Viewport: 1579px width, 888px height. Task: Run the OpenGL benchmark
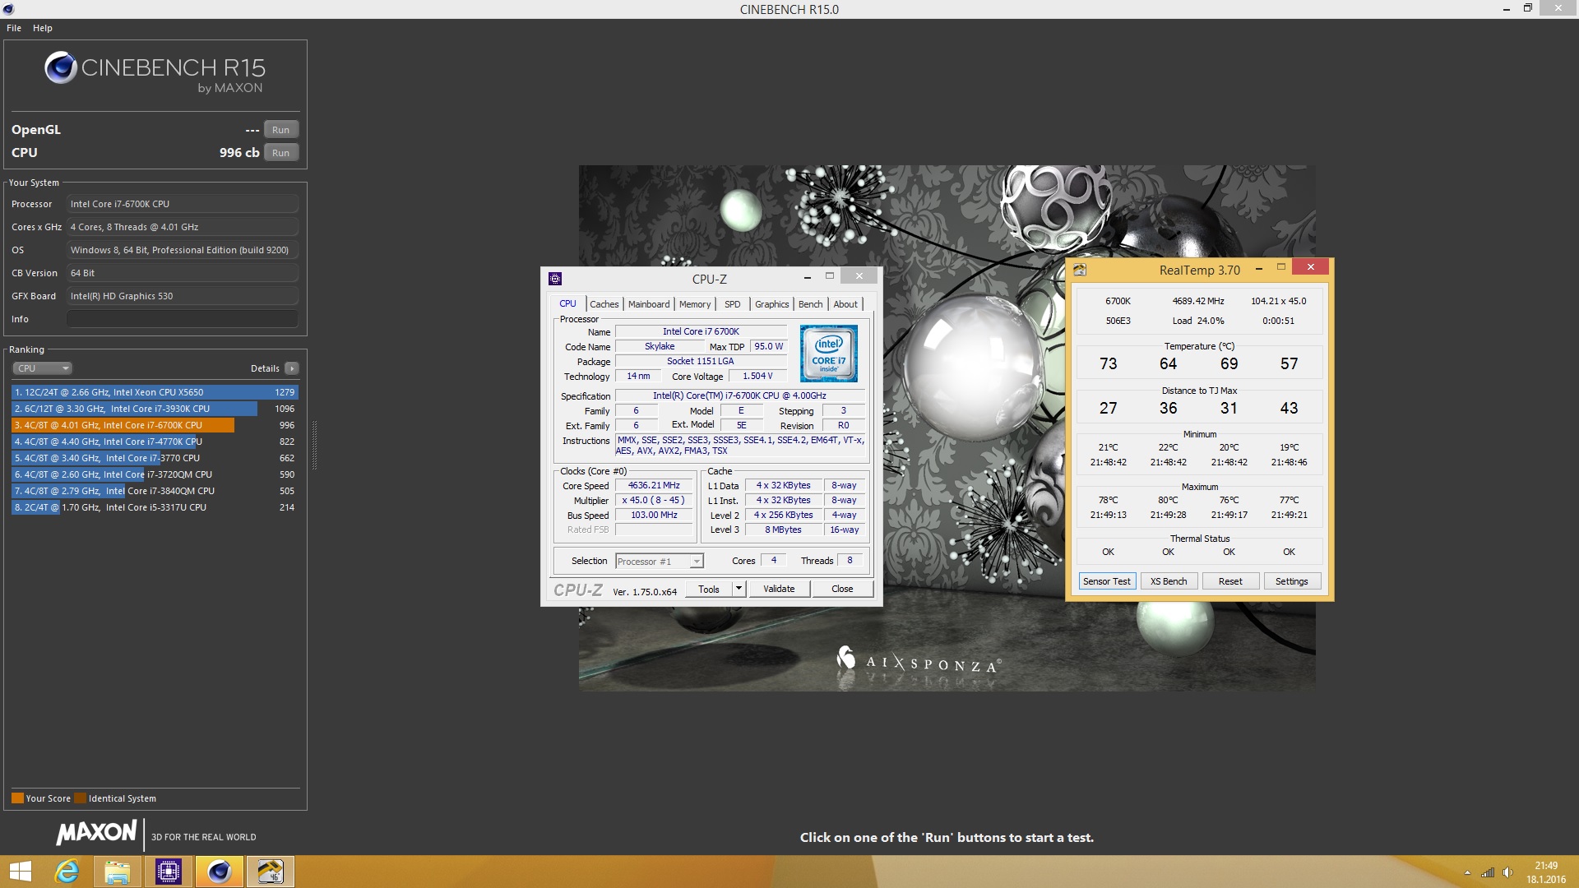(x=280, y=130)
